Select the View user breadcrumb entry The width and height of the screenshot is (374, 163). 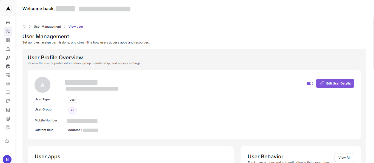[76, 26]
